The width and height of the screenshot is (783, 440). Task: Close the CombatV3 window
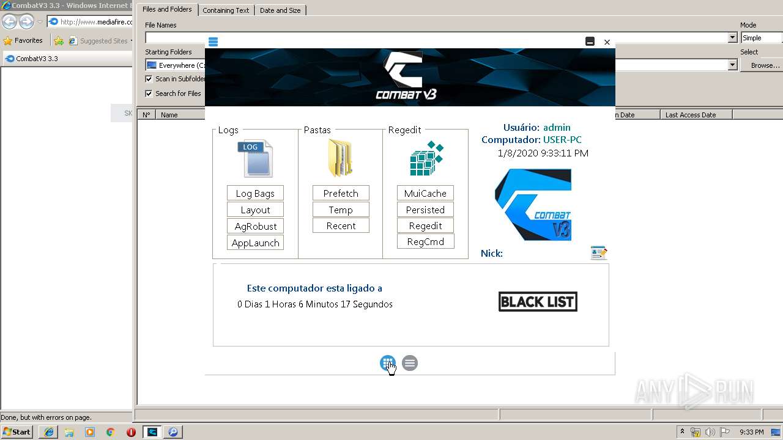(607, 42)
